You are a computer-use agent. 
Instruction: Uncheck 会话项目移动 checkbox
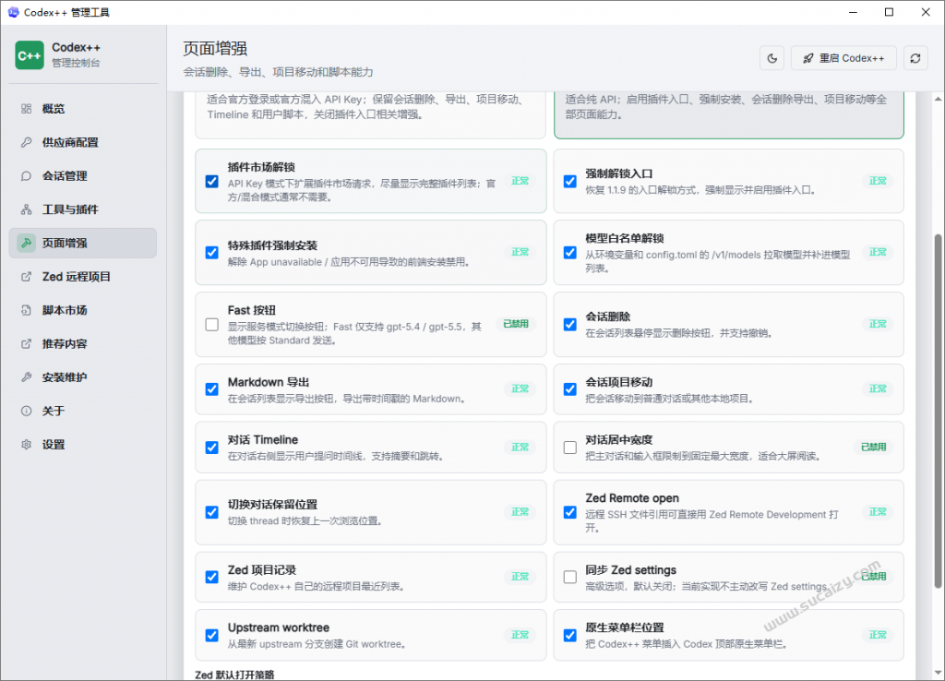[x=569, y=389]
